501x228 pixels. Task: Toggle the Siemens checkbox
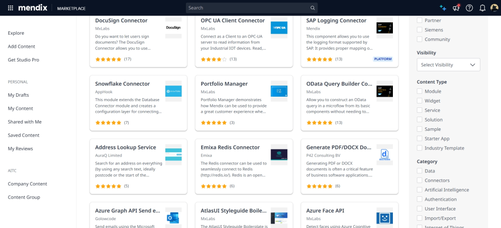click(x=419, y=30)
